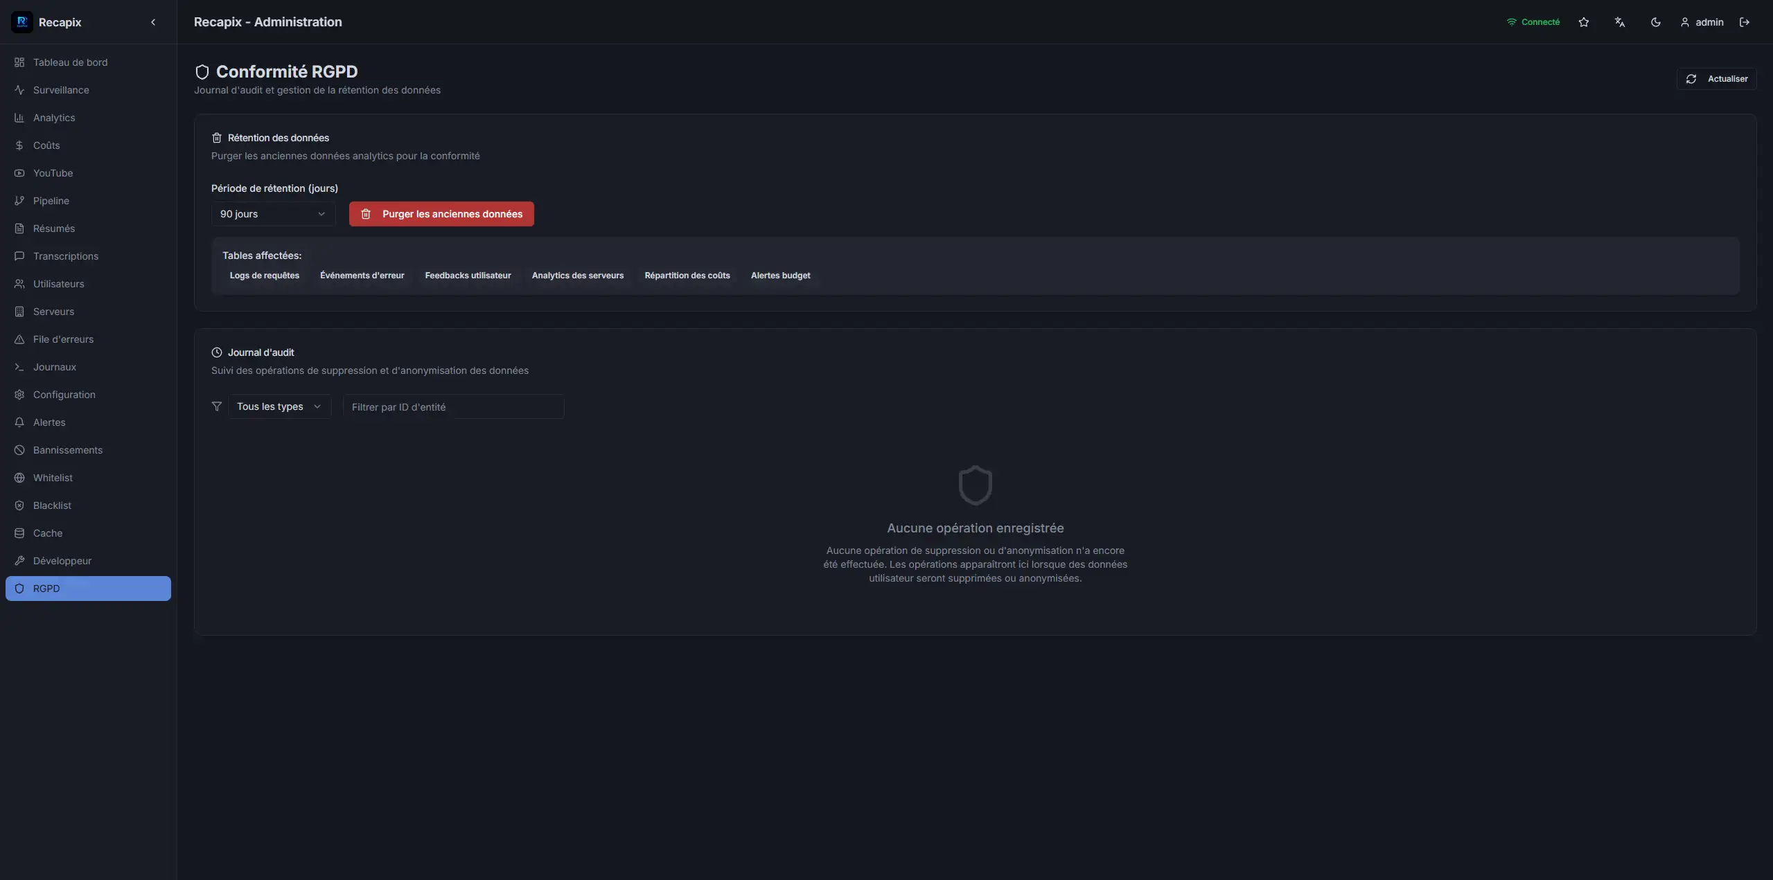Click the Bannissements ban icon

19,450
